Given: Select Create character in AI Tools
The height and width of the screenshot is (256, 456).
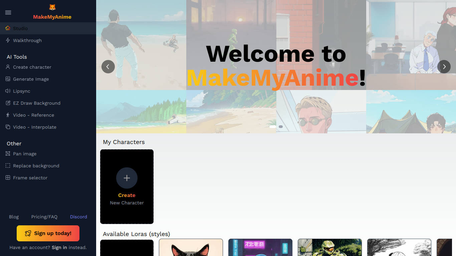Looking at the screenshot, I should coord(48,67).
